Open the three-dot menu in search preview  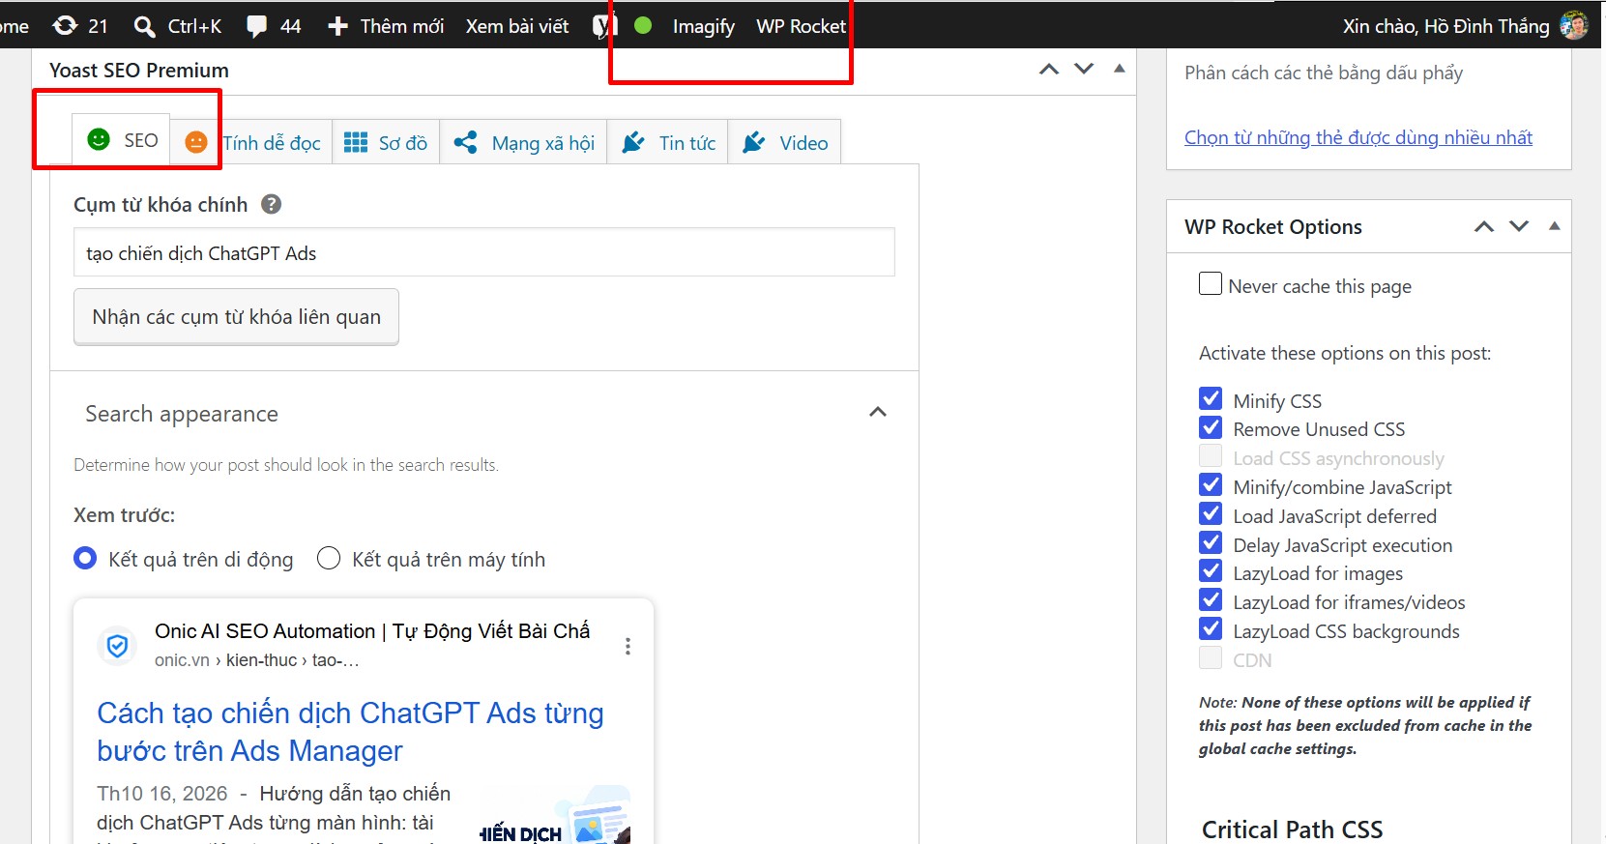pos(628,646)
